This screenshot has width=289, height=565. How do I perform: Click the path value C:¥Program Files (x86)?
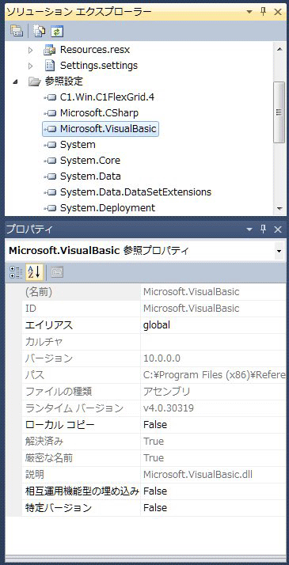214,375
